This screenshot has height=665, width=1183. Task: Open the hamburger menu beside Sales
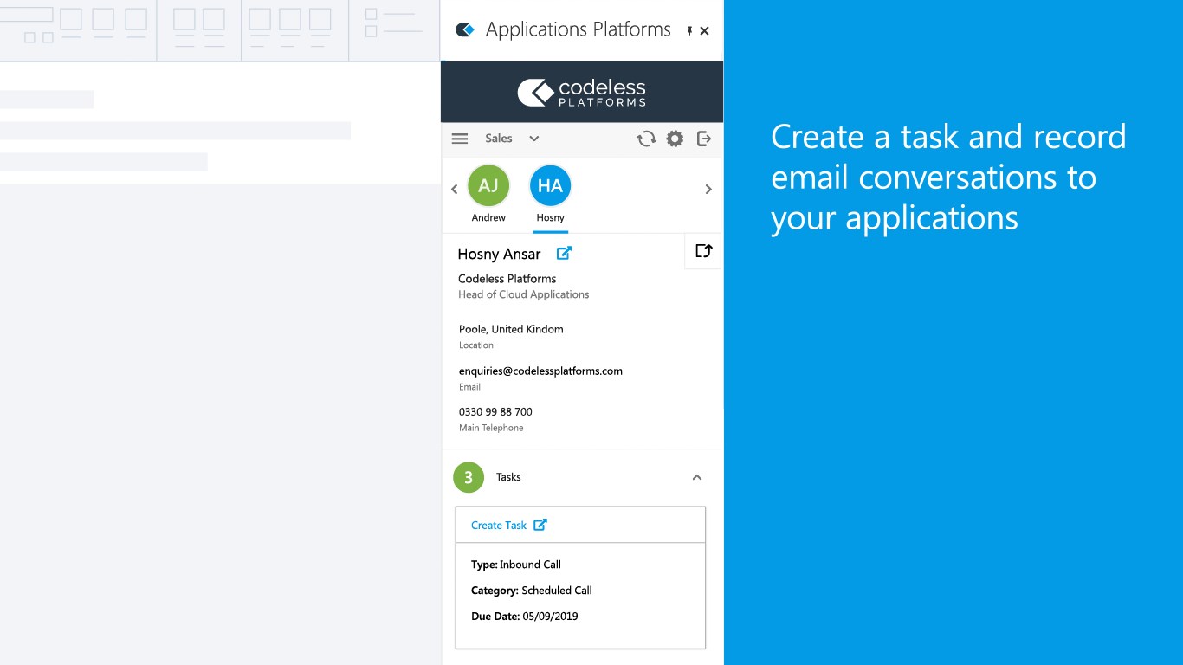point(460,139)
